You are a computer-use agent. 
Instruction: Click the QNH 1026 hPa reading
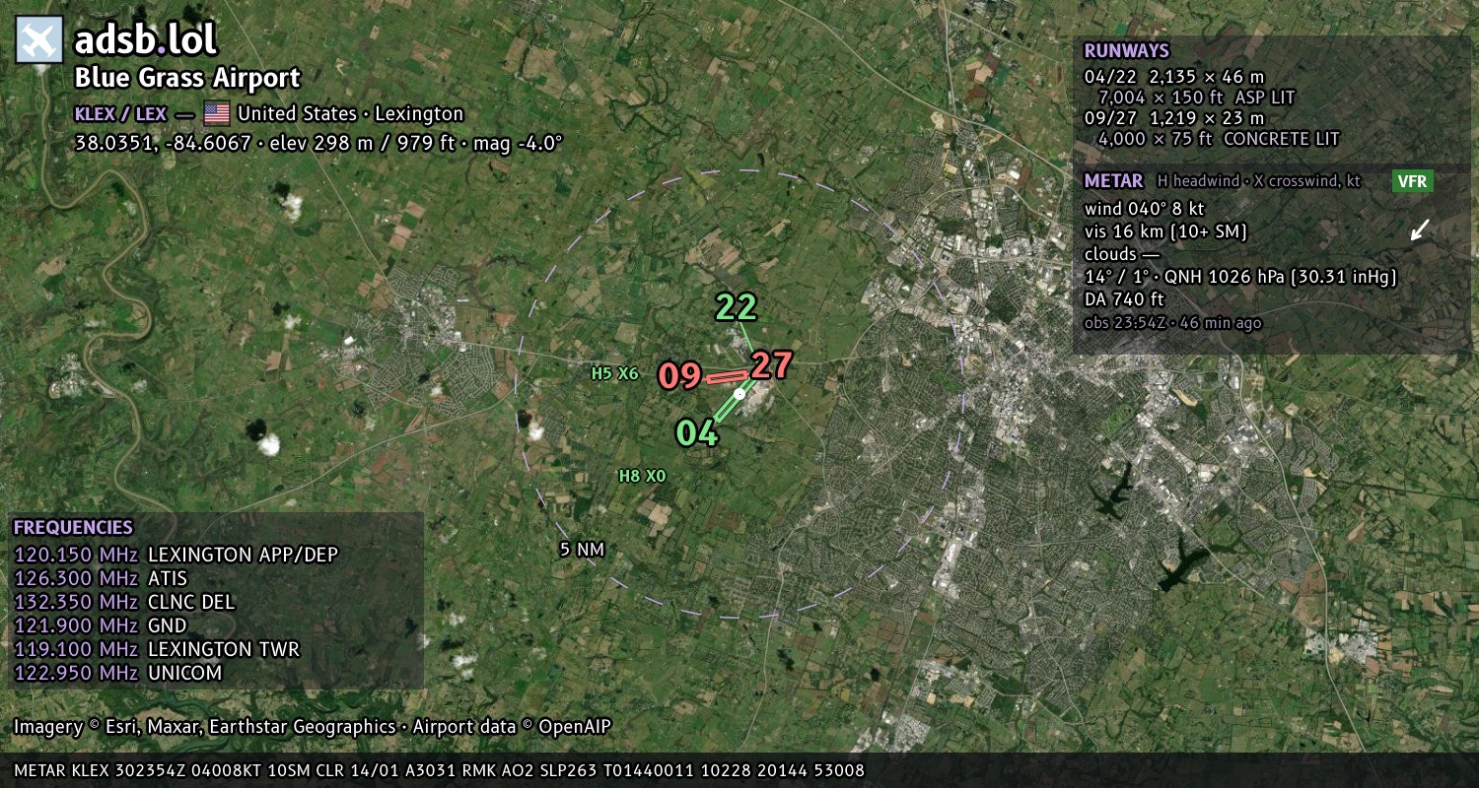click(1281, 277)
